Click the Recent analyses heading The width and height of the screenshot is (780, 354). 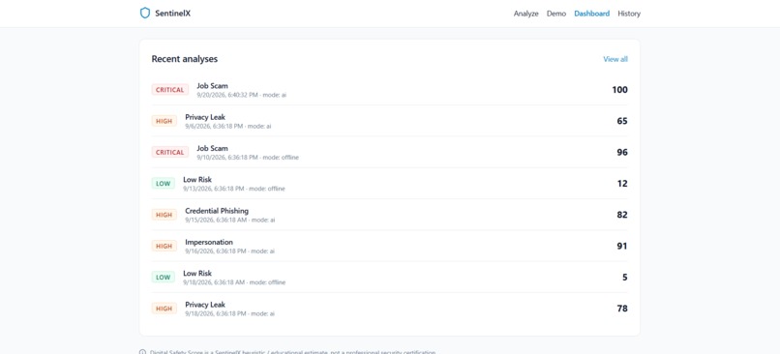[x=185, y=59]
